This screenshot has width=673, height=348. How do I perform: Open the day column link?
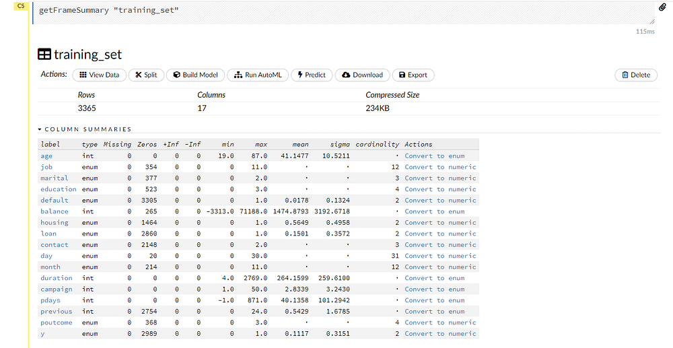tap(46, 256)
